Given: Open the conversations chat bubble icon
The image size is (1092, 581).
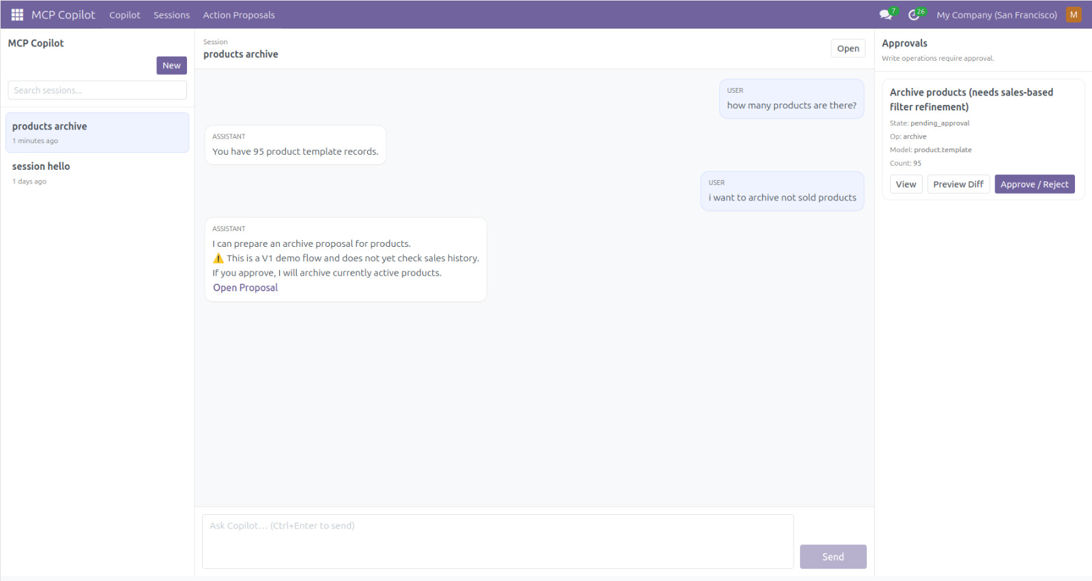Looking at the screenshot, I should coord(886,14).
